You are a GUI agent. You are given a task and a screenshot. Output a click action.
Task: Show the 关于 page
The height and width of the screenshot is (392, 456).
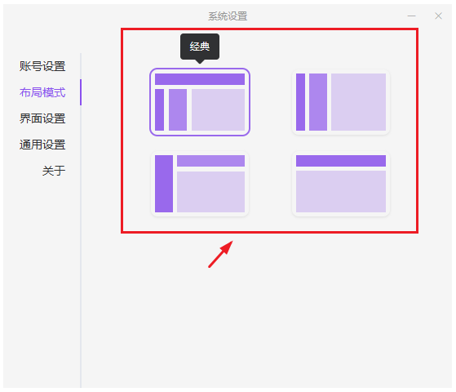pos(54,171)
